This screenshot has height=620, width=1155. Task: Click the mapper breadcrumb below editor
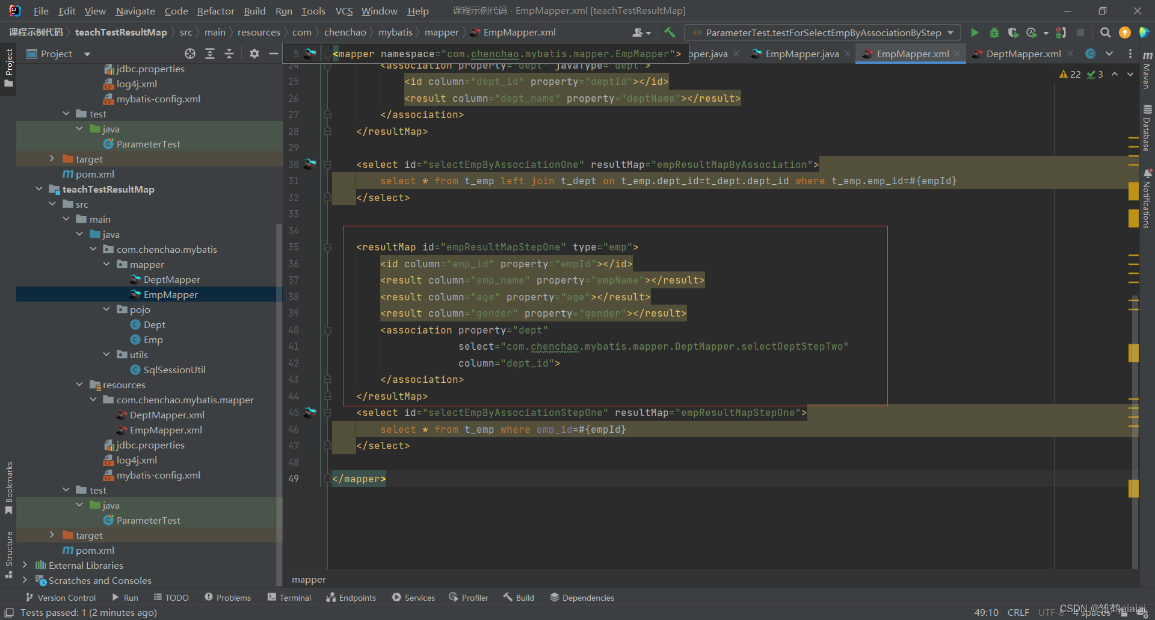(309, 579)
